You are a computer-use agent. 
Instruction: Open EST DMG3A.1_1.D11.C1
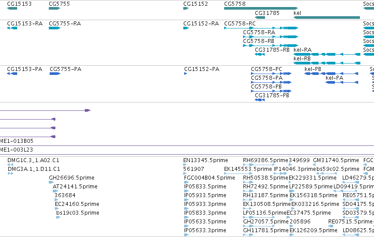[11, 173]
